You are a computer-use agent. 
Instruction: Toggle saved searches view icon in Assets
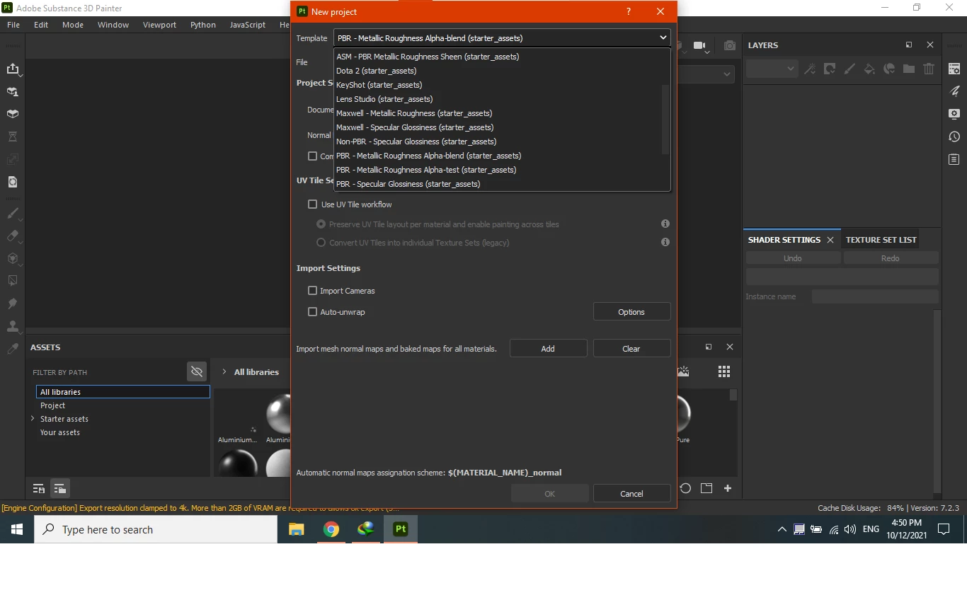point(39,488)
